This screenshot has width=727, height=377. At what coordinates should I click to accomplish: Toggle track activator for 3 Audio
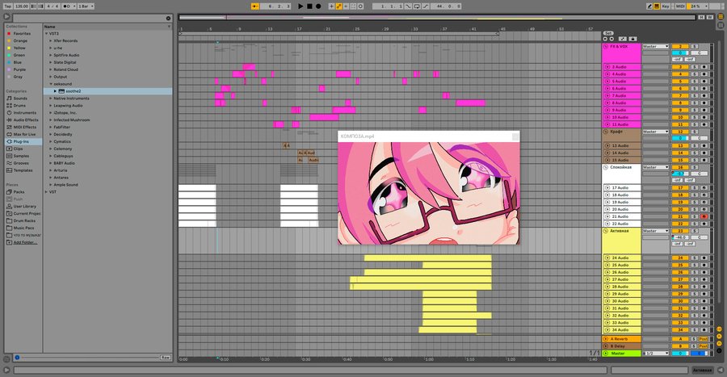[680, 67]
